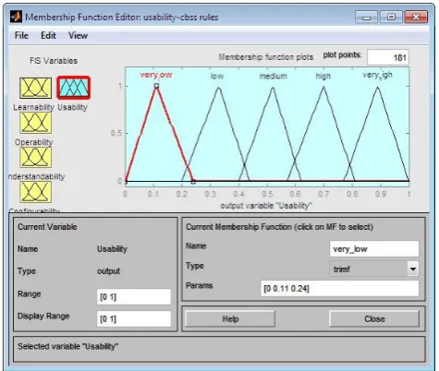Click the status text Selected variable "Usability"
Image resolution: width=439 pixels, height=371 pixels.
pos(67,346)
